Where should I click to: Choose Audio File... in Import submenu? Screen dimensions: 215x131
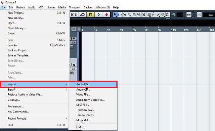tap(93, 84)
